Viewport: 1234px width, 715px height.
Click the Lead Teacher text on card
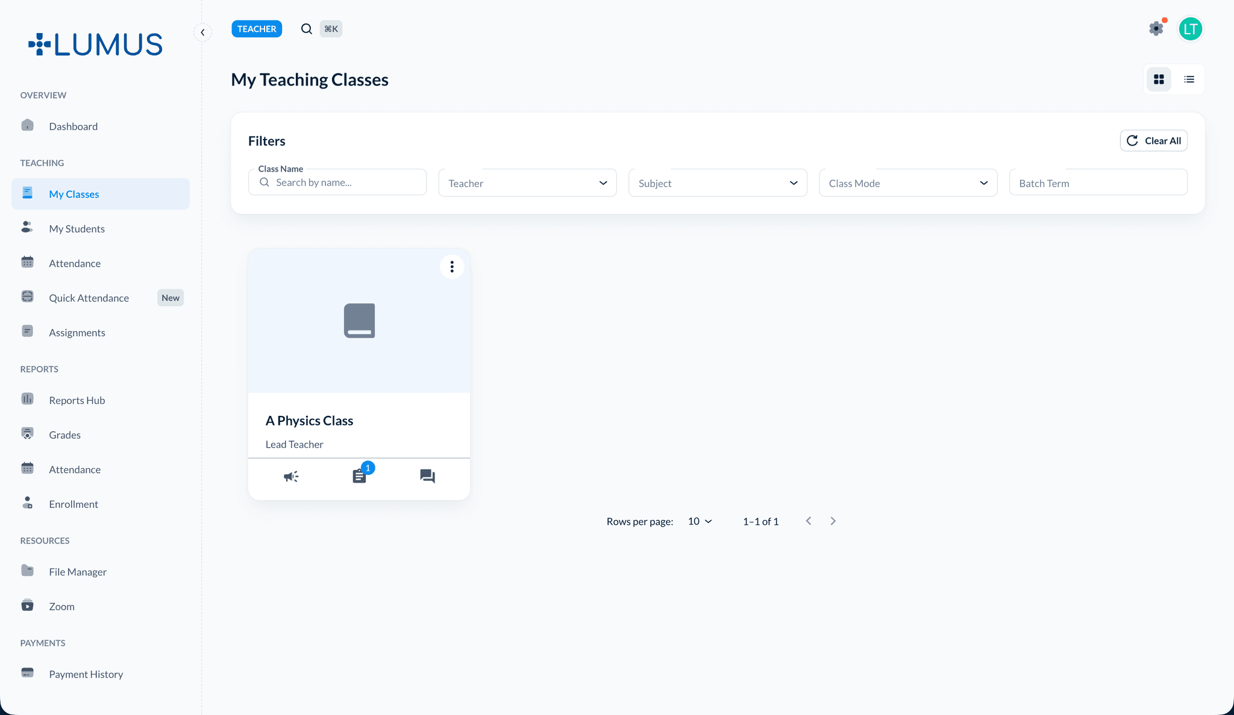295,444
